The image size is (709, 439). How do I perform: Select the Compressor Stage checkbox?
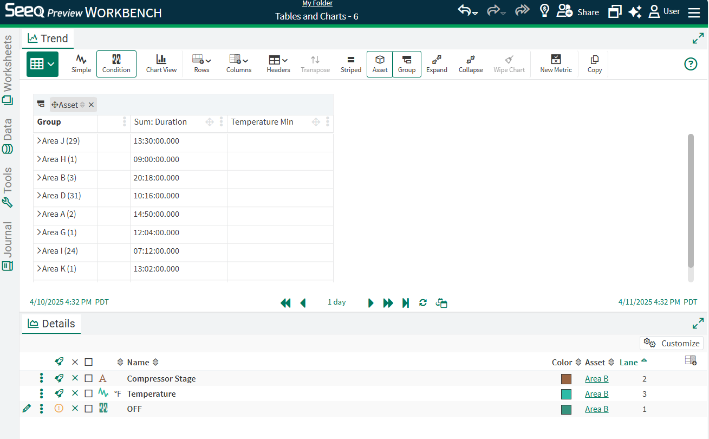[89, 378]
